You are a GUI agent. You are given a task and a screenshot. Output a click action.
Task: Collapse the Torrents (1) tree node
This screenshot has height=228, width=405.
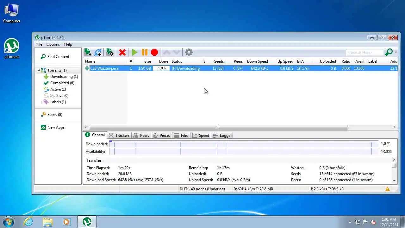tap(39, 70)
